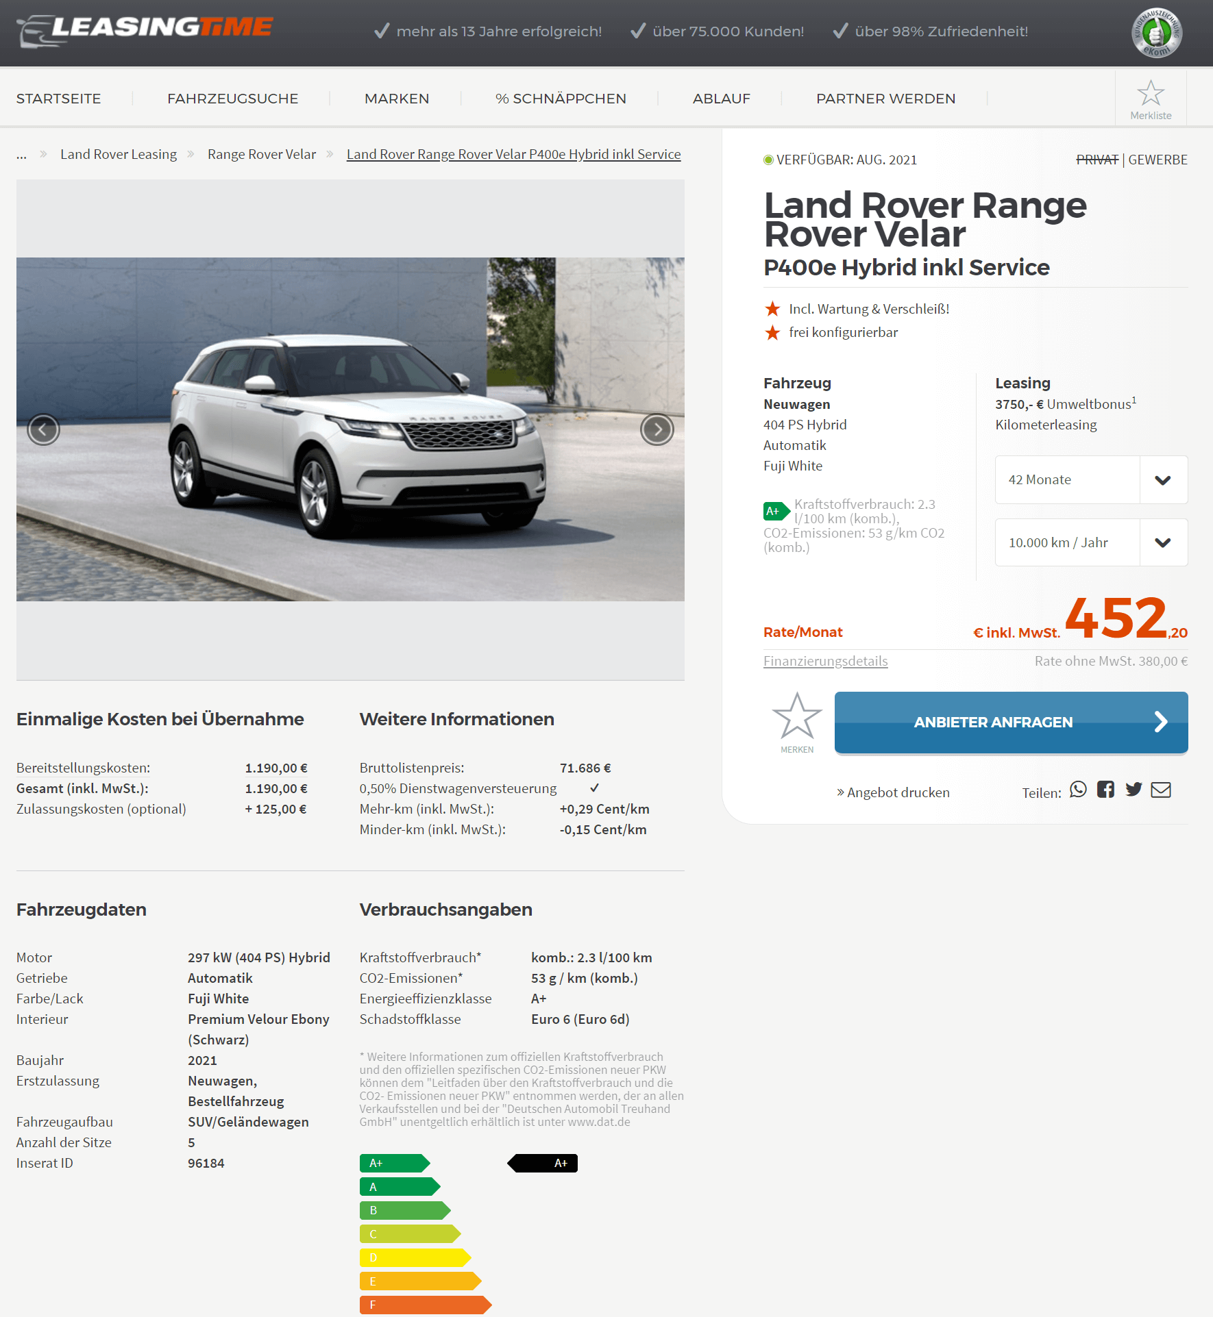
Task: Click 'Rate ohne MwSt. 380,00 €' text
Action: 1112,661
